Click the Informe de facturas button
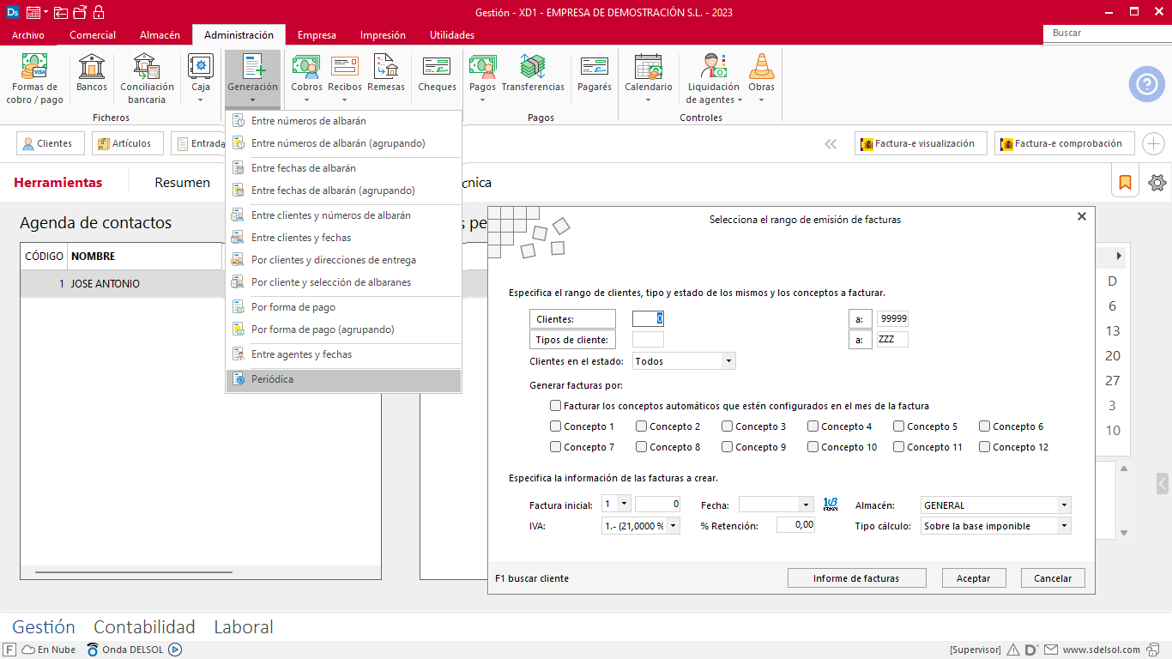The height and width of the screenshot is (659, 1172). (x=856, y=578)
